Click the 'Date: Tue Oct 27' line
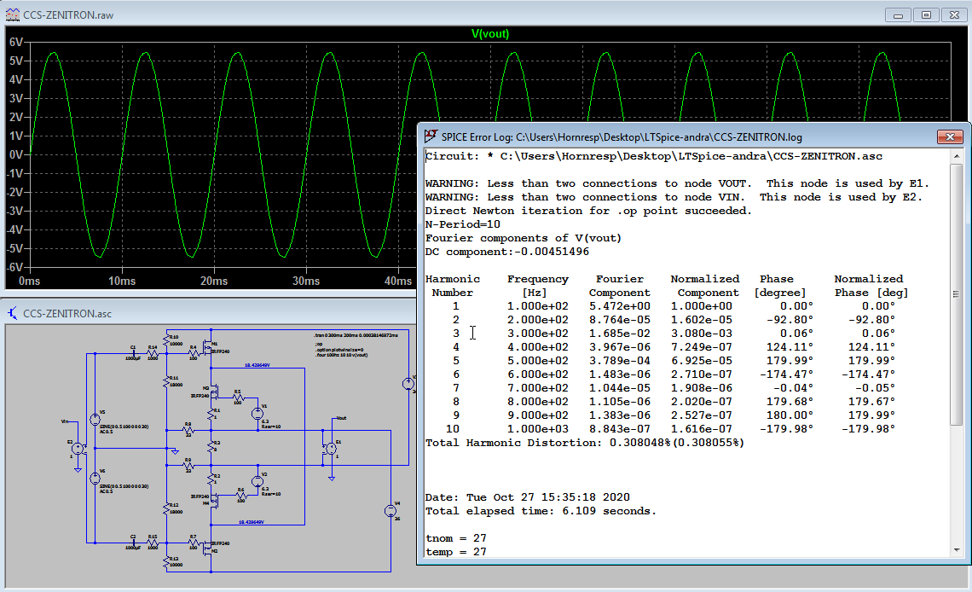 [x=528, y=497]
